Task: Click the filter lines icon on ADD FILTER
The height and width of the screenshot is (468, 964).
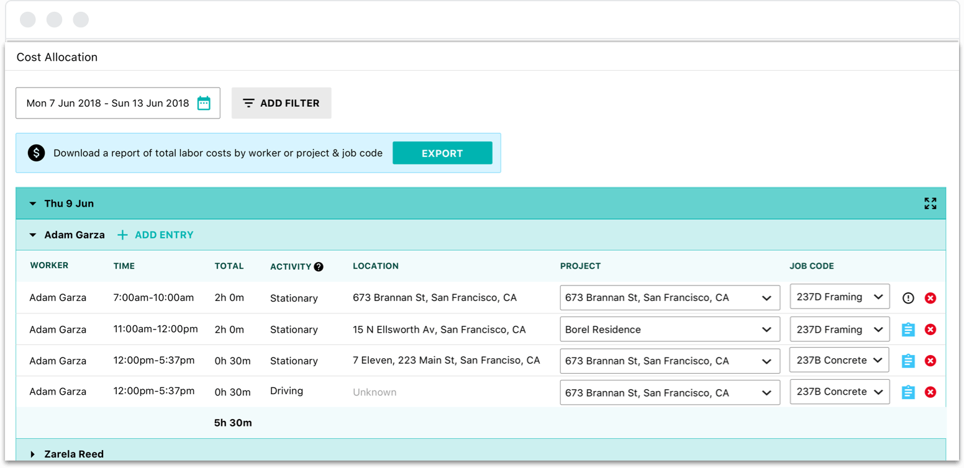Action: [248, 104]
